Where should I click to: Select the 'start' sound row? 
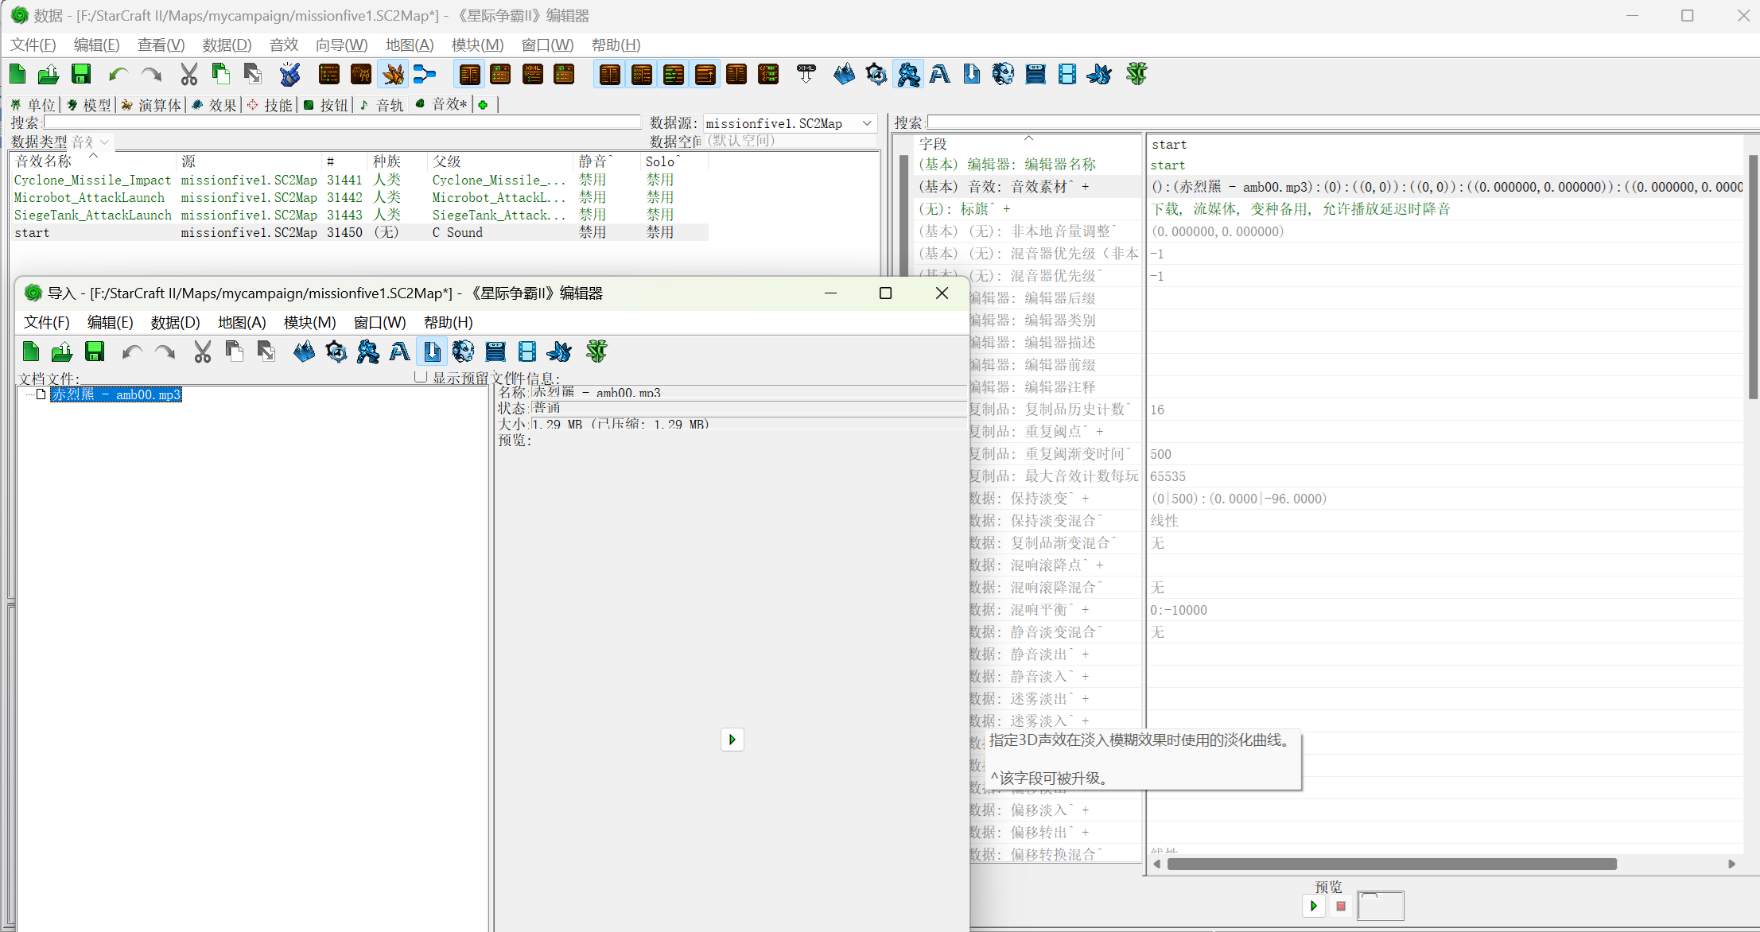coord(359,232)
